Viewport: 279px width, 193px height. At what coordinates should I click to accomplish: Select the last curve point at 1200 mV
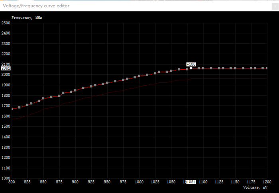coord(267,68)
